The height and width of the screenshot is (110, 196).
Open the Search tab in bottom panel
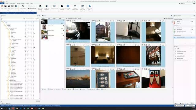[44, 89]
